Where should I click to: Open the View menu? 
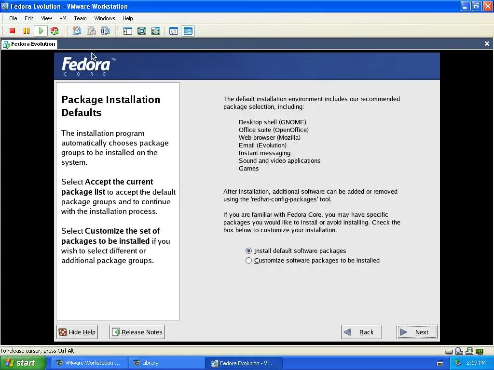click(x=46, y=18)
